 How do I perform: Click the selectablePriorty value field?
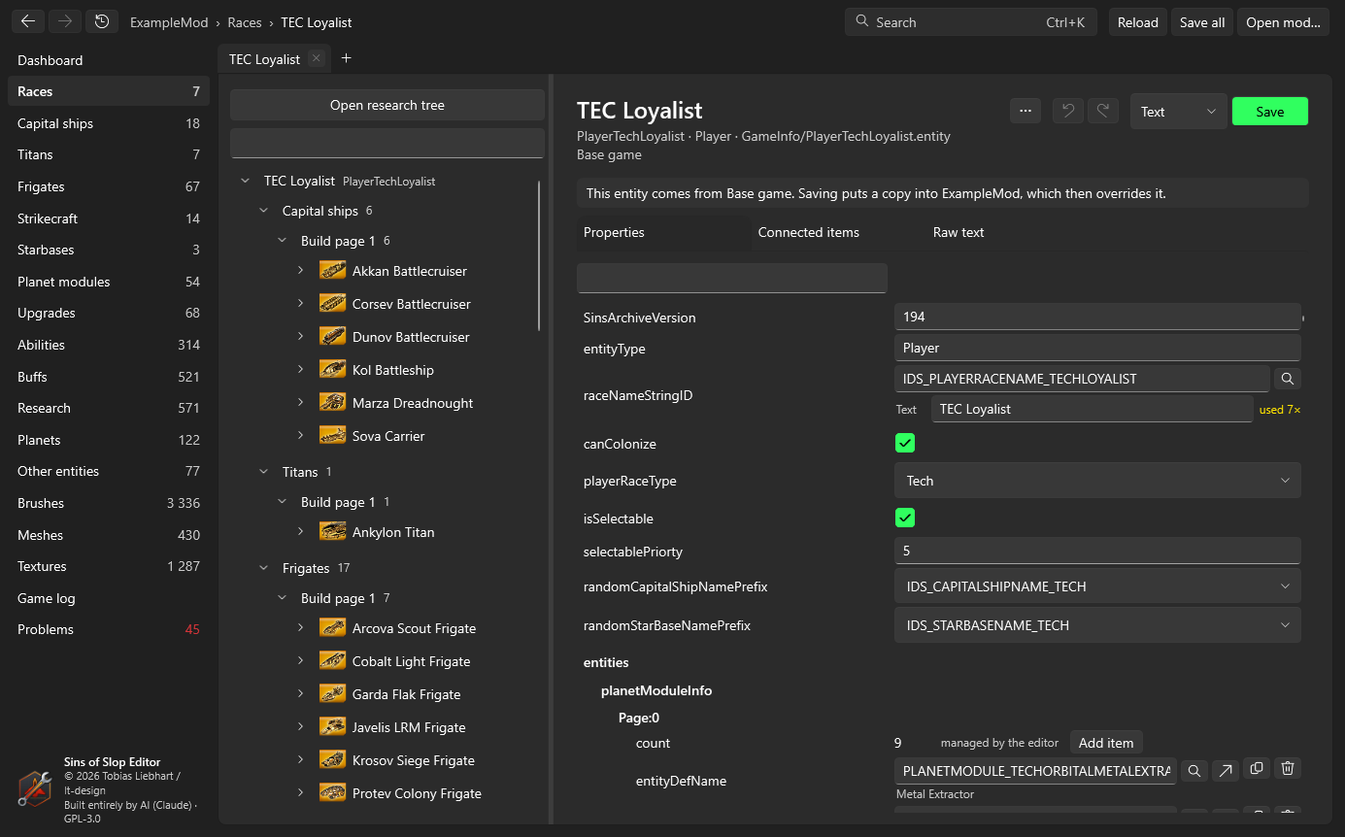(1097, 551)
